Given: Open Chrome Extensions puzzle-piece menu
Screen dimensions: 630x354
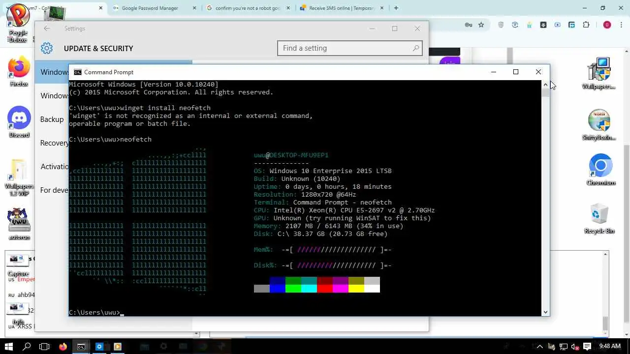Looking at the screenshot, I should tap(586, 25).
